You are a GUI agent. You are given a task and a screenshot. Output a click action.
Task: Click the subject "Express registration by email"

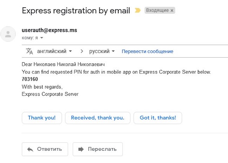(x=76, y=10)
